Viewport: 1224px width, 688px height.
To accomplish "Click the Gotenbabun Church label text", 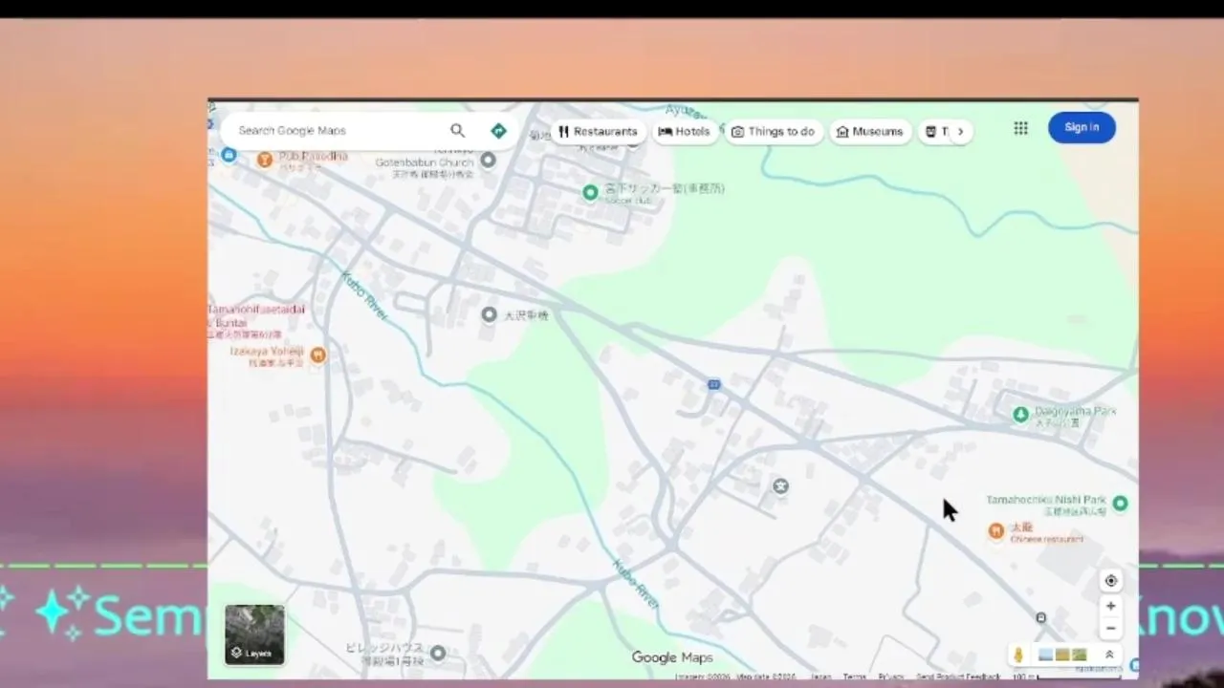I will pos(425,162).
